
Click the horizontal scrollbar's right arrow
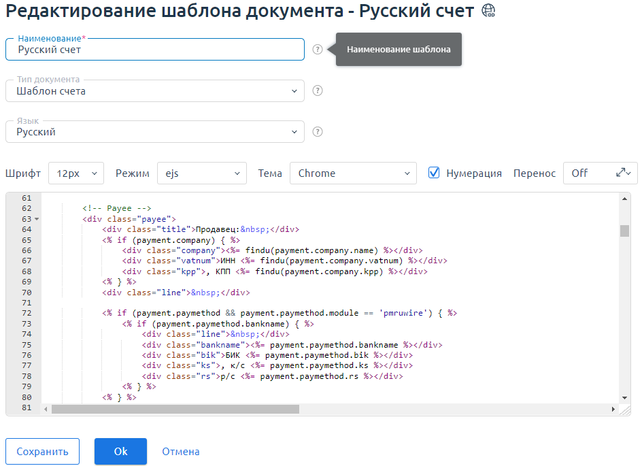613,410
